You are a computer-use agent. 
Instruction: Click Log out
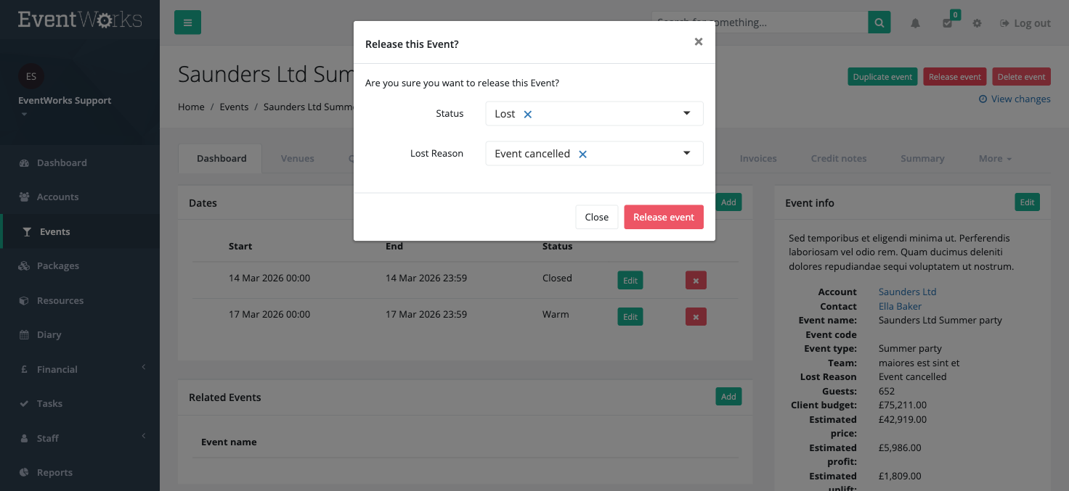(x=1025, y=23)
